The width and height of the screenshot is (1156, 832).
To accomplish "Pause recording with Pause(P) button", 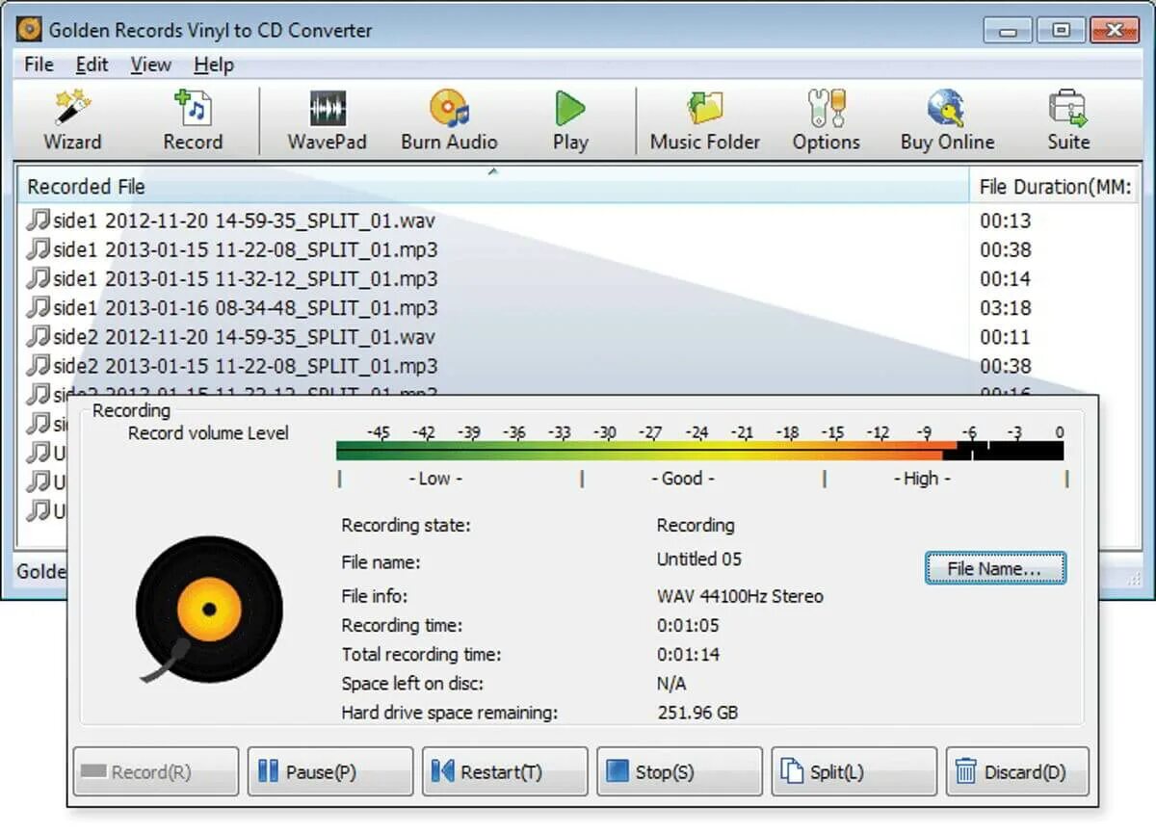I will [330, 771].
